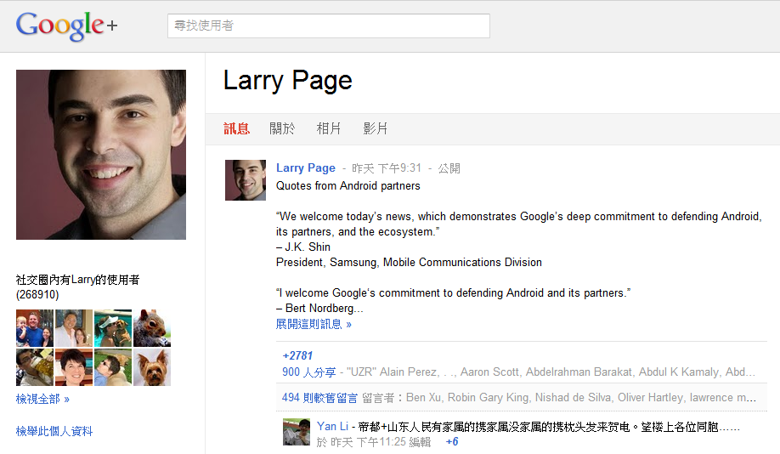Open the large Larry Page profile photo
Screen dimensions: 780x454
(101, 155)
